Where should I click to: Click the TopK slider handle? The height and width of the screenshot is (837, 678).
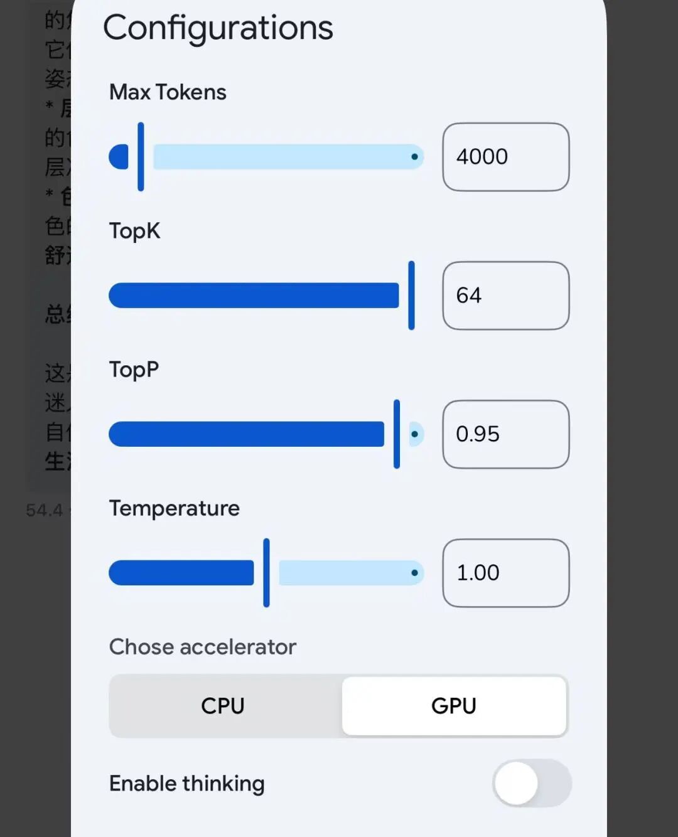click(411, 296)
